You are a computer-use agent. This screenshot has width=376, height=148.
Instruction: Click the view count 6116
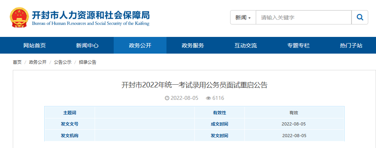tap(218, 98)
